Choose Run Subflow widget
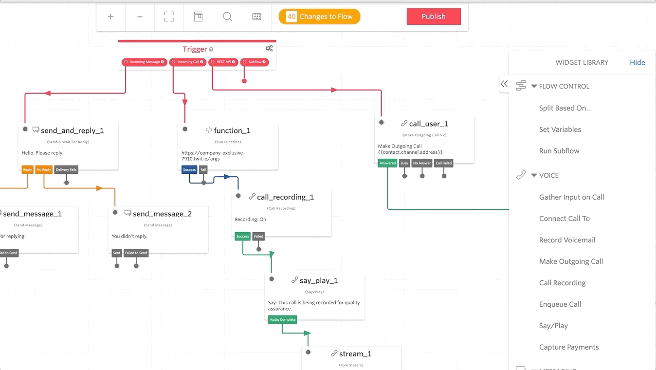The width and height of the screenshot is (656, 370). point(559,151)
